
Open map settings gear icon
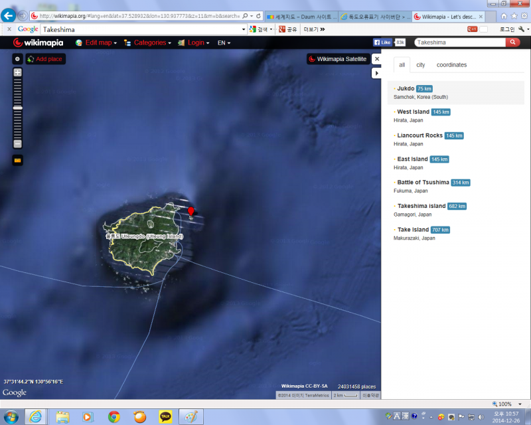click(x=18, y=59)
